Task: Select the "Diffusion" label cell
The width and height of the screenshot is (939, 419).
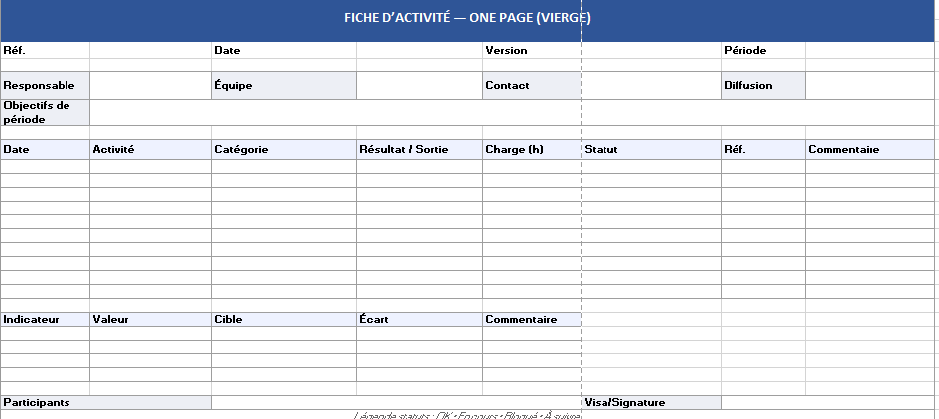Action: pos(762,86)
